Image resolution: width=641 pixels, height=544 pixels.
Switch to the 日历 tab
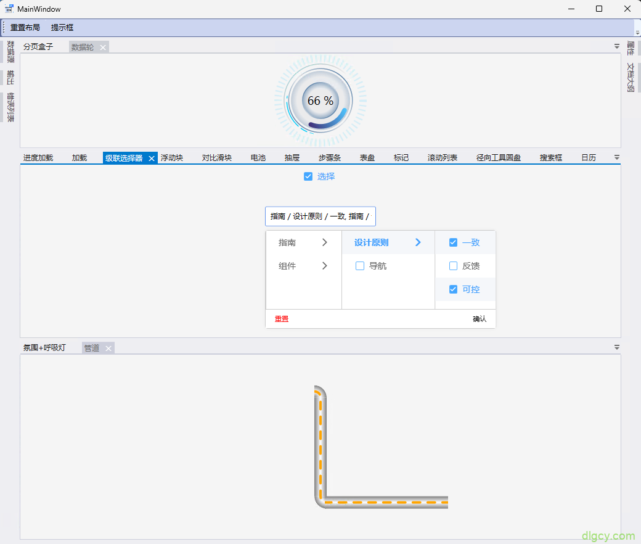[588, 158]
